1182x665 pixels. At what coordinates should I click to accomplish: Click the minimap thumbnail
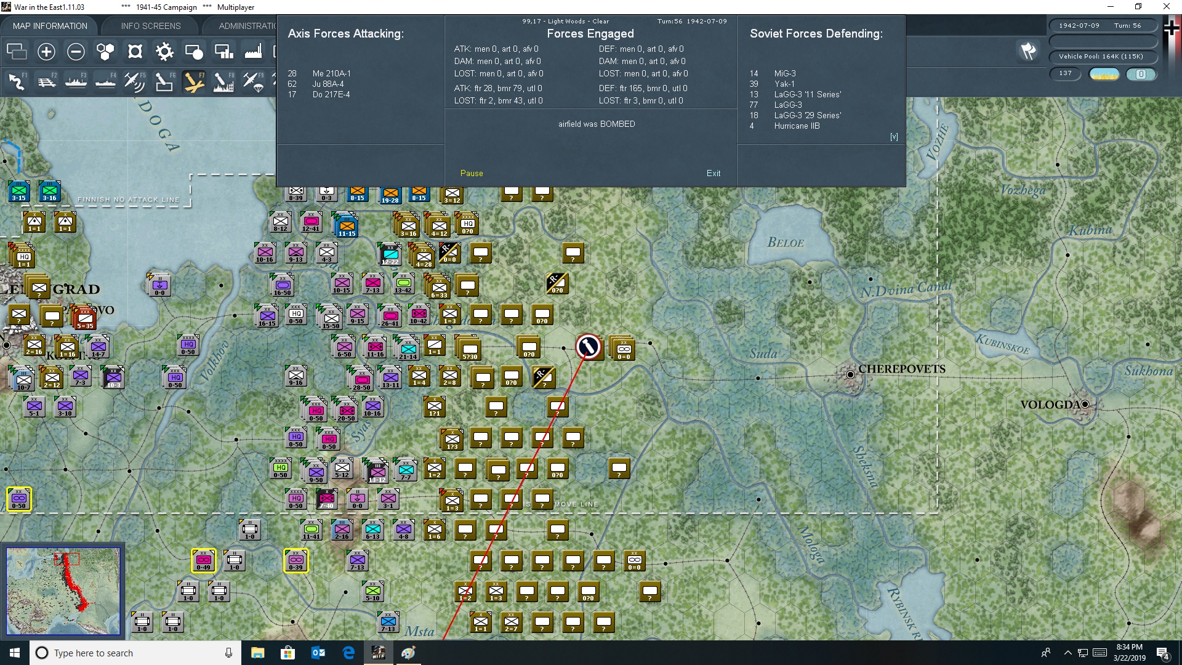click(63, 590)
